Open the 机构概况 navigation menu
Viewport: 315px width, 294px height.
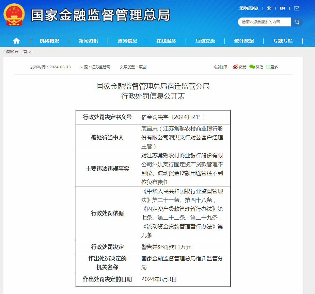tap(49, 40)
